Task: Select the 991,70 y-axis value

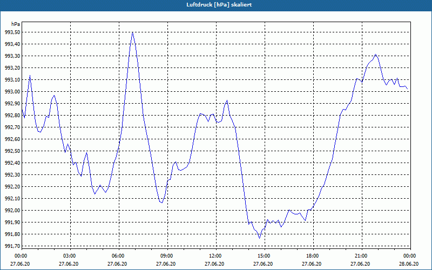Action: pos(12,246)
